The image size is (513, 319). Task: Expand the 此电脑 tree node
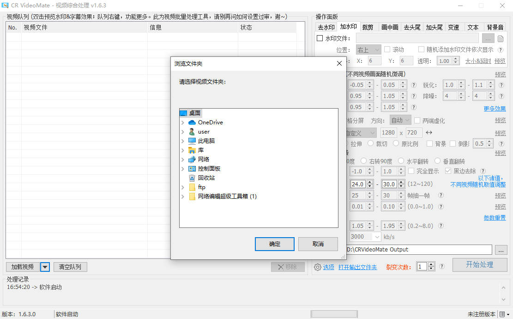click(183, 141)
